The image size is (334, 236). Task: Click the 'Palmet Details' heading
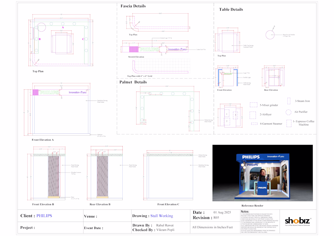(x=133, y=82)
